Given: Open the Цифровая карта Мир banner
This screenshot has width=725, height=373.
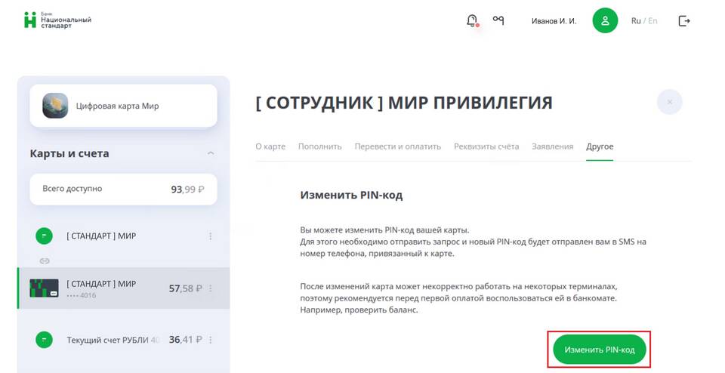Looking at the screenshot, I should pos(123,106).
